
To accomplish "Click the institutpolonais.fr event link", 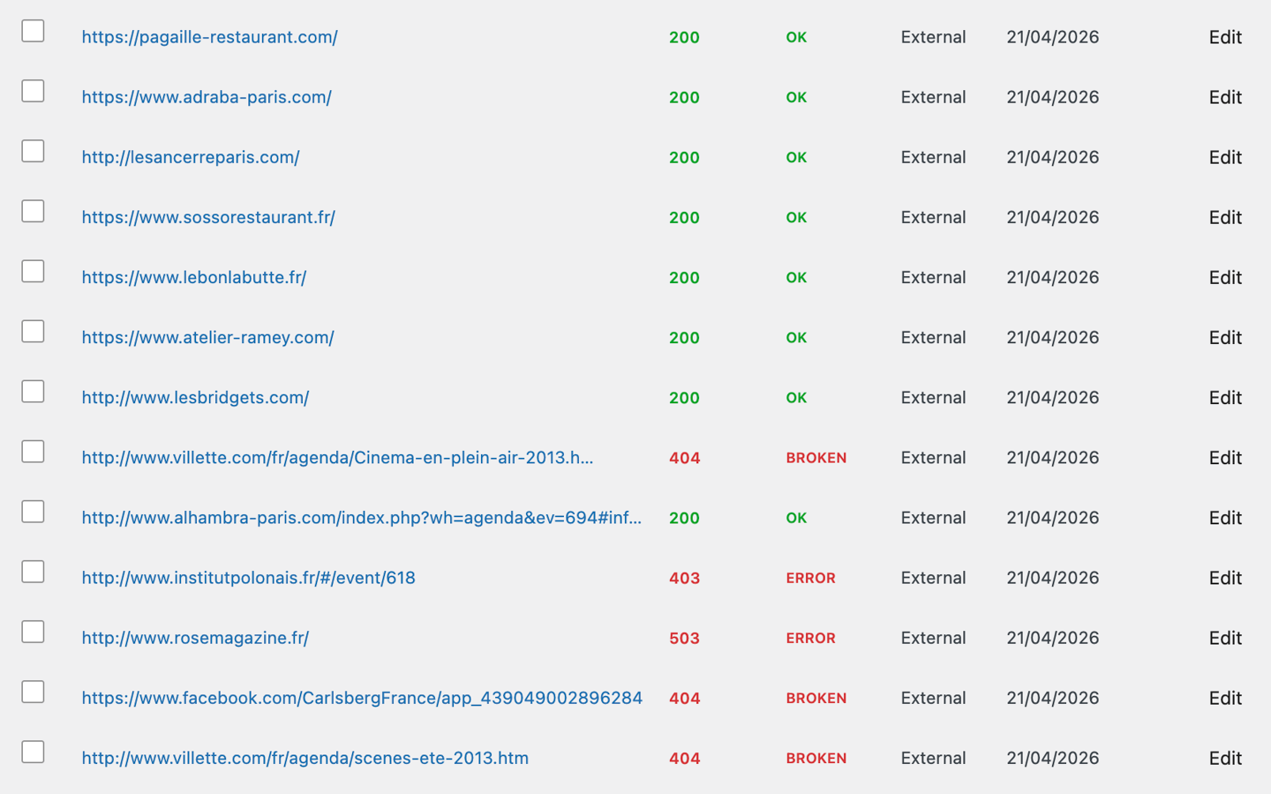I will pos(248,578).
